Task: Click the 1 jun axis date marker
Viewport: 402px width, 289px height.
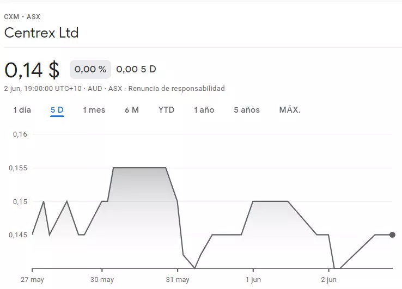Action: click(x=253, y=280)
